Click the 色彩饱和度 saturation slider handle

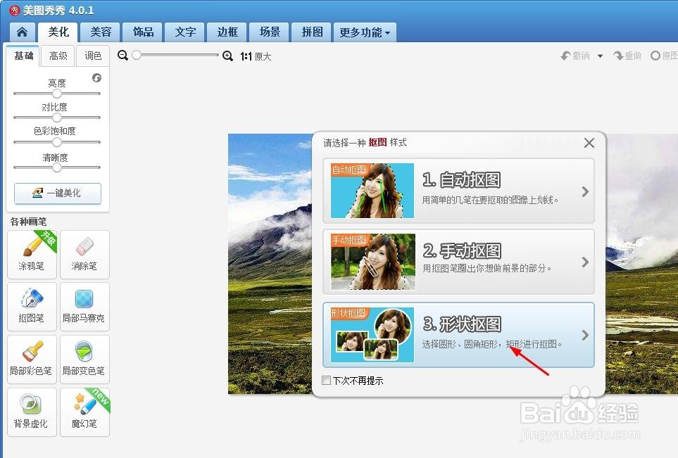coord(56,141)
